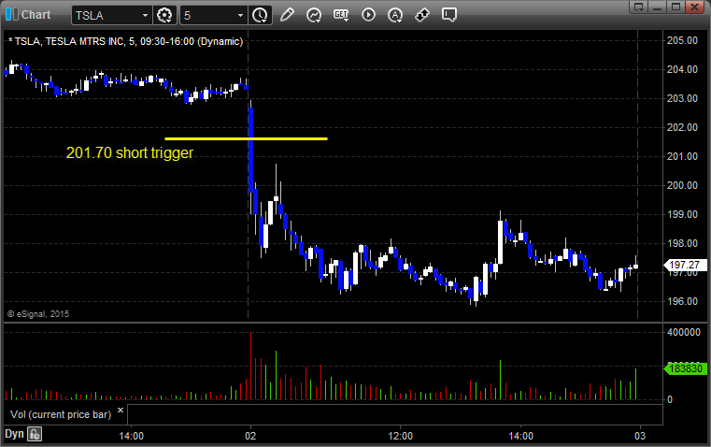This screenshot has width=711, height=447.
Task: Select the pencil drawing tool
Action: (287, 15)
